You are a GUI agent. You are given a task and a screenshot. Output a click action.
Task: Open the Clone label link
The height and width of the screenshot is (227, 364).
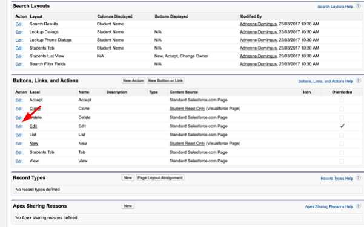(35, 109)
